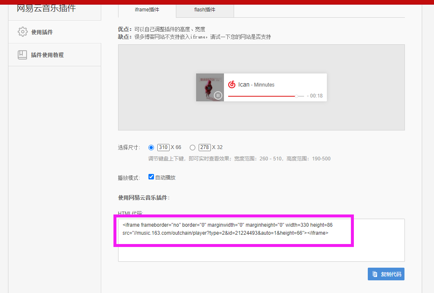434x293 pixels.
Task: Click the 缺点 description line
Action: [194, 37]
